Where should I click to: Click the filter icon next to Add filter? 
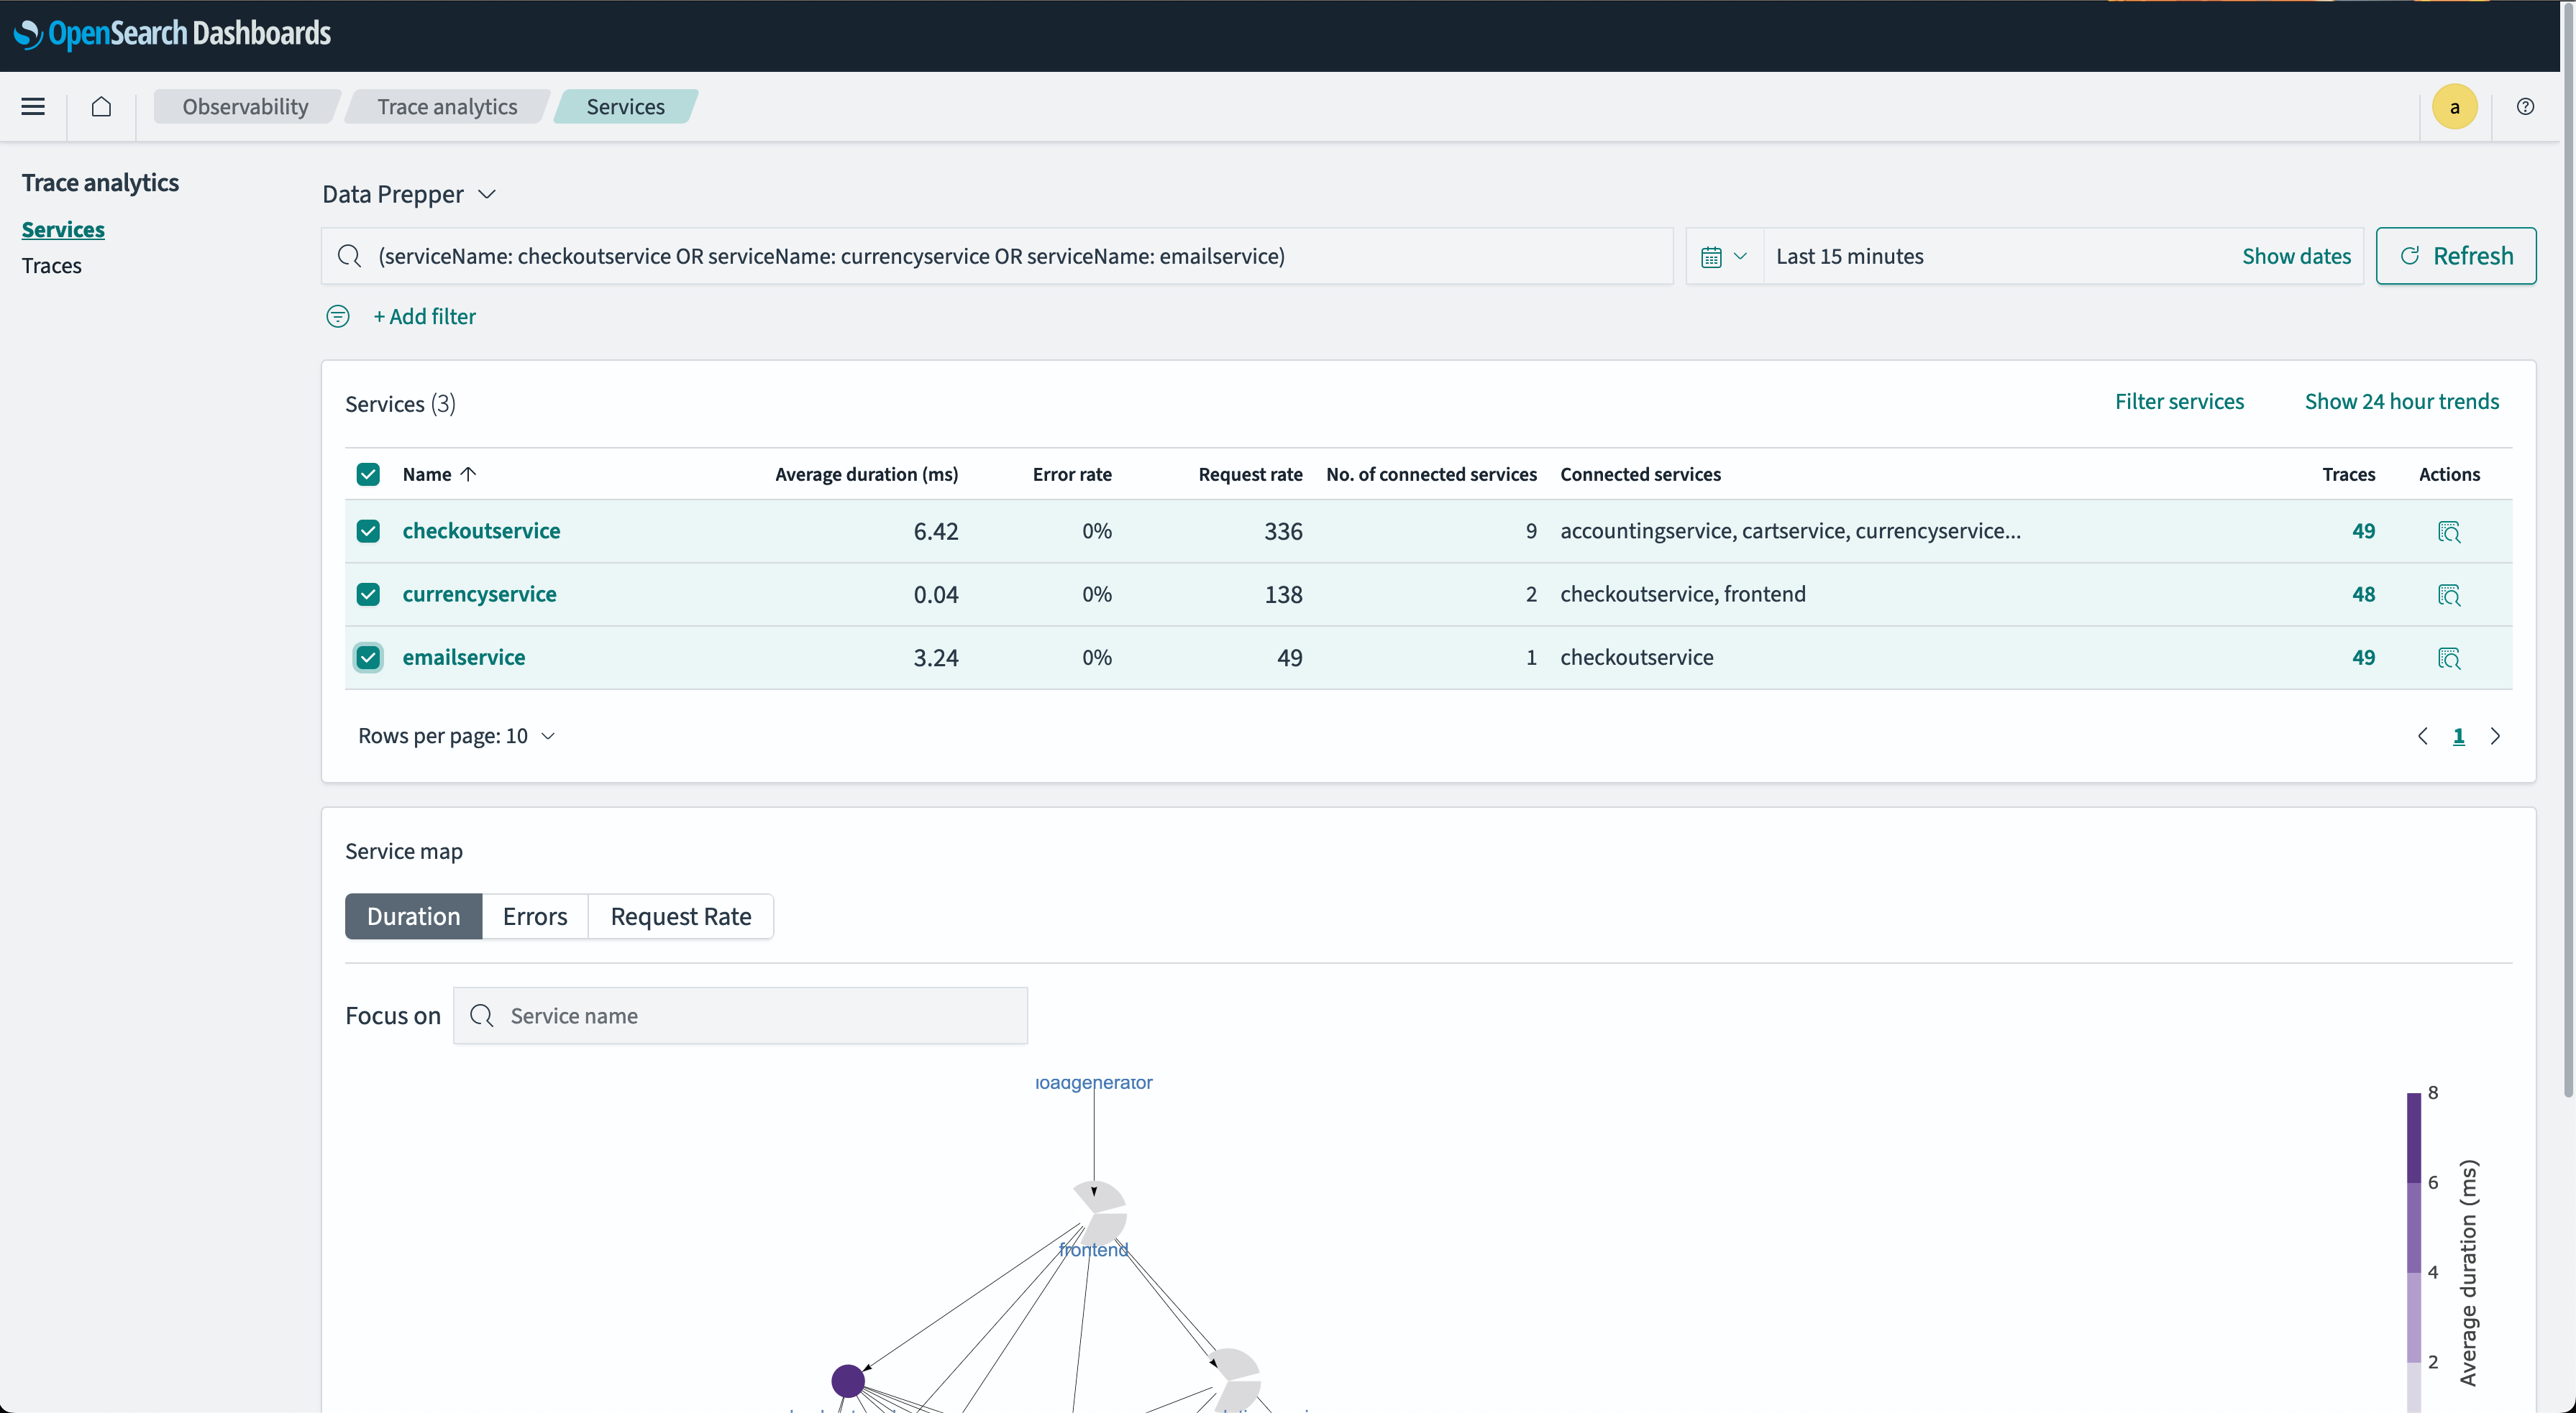[x=338, y=317]
